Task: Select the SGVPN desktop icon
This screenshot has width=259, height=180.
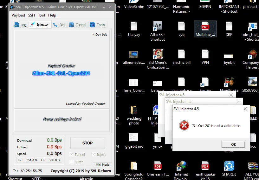Action: point(205,4)
